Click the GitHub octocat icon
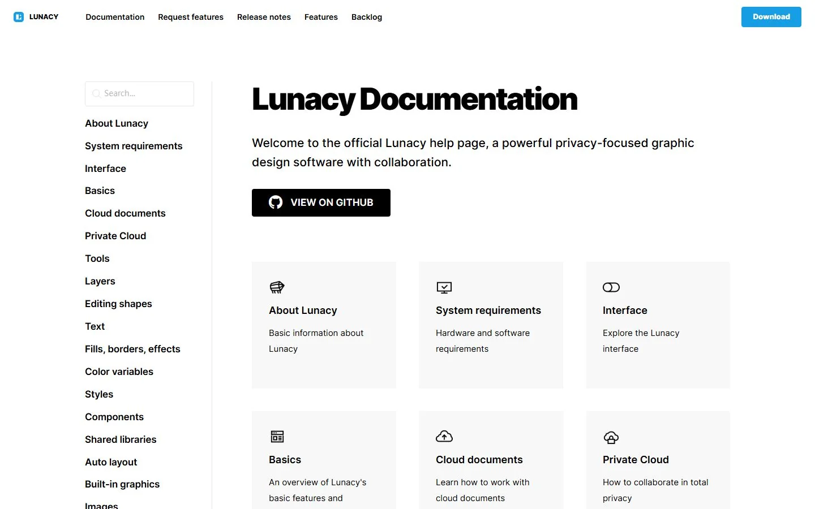 coord(276,202)
